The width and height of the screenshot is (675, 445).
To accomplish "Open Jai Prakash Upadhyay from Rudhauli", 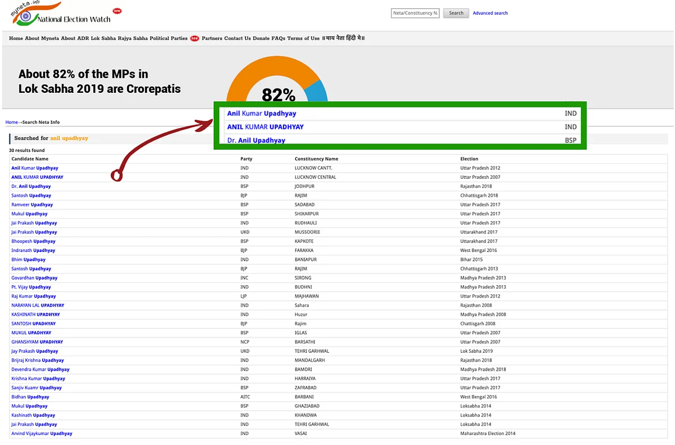I will pos(34,223).
